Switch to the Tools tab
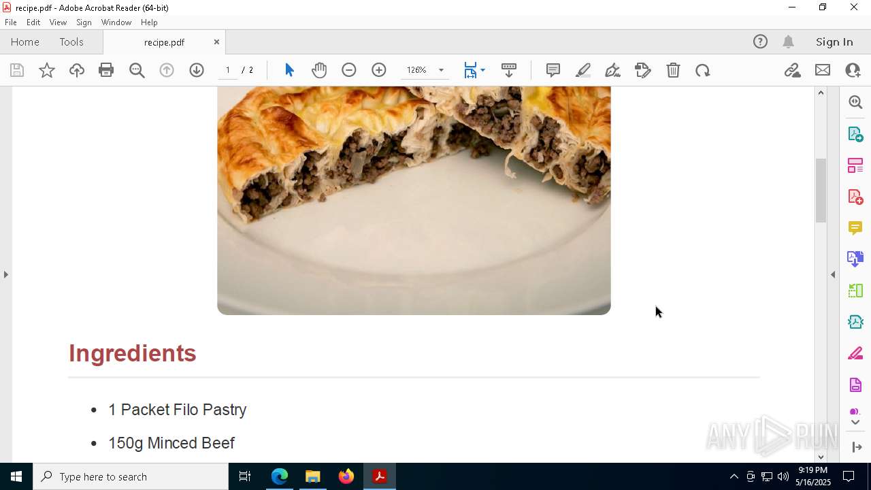Screen dimensions: 871x490 click(x=71, y=42)
